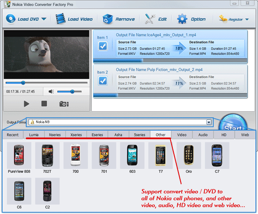Play the preview video
The image size is (258, 214).
coord(26,104)
